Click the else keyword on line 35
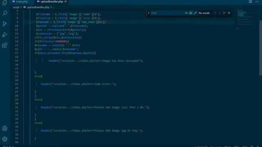The height and width of the screenshot is (147, 262). [x=38, y=123]
